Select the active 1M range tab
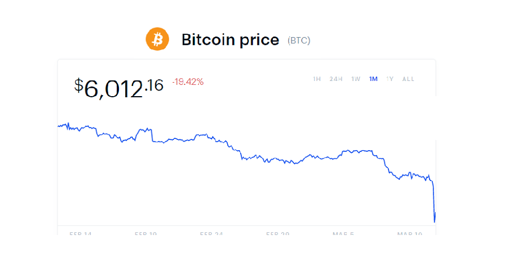This screenshot has height=253, width=517. point(373,79)
